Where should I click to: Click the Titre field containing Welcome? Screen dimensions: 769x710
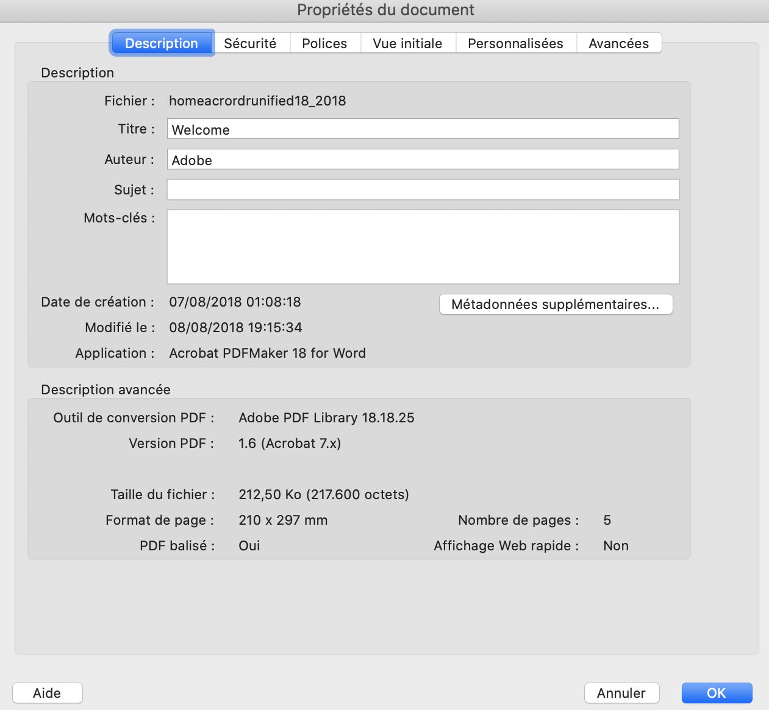pos(423,129)
